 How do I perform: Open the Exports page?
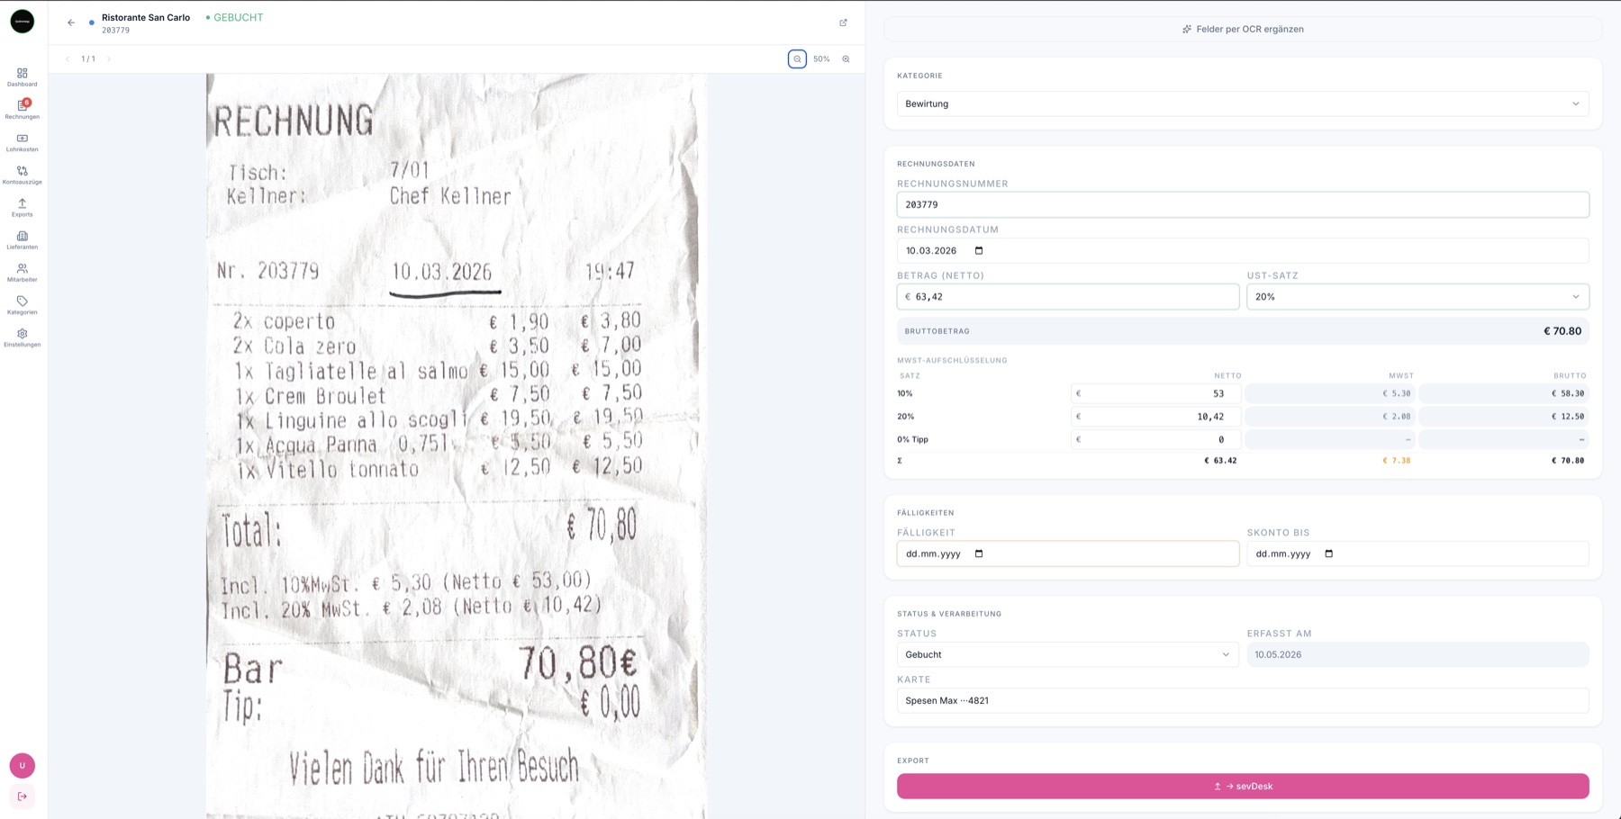(x=22, y=208)
